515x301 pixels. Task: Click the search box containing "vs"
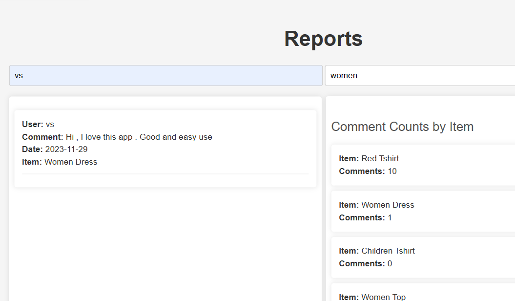(166, 75)
